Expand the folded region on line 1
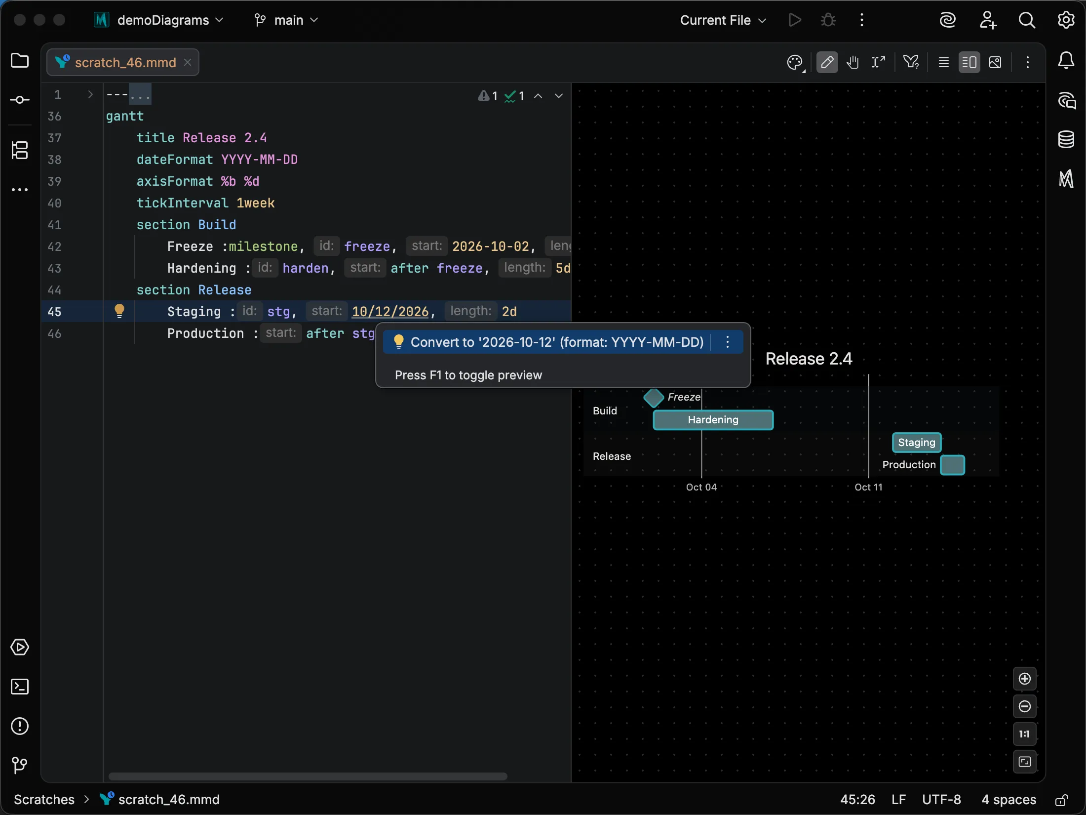The width and height of the screenshot is (1086, 815). click(x=90, y=94)
